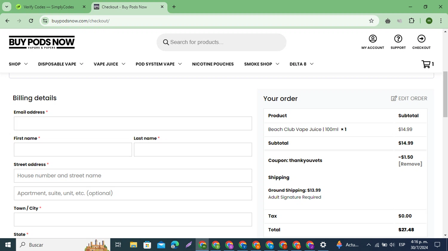
Task: View site information icon in address bar
Action: 45,21
